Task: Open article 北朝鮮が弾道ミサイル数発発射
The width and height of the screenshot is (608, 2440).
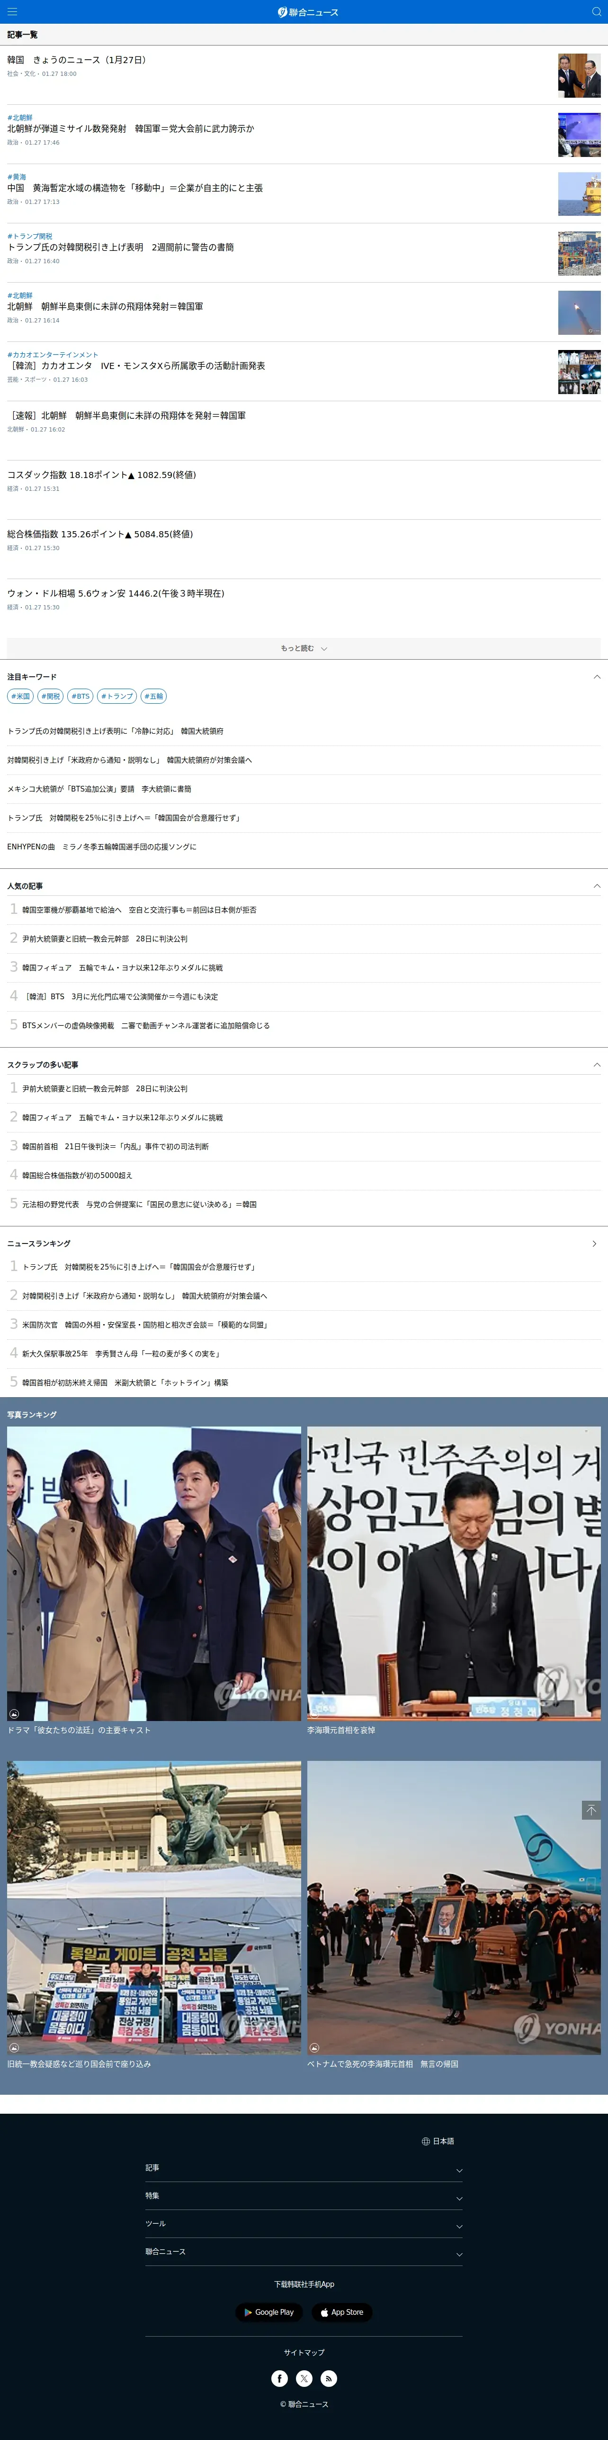Action: coord(131,129)
